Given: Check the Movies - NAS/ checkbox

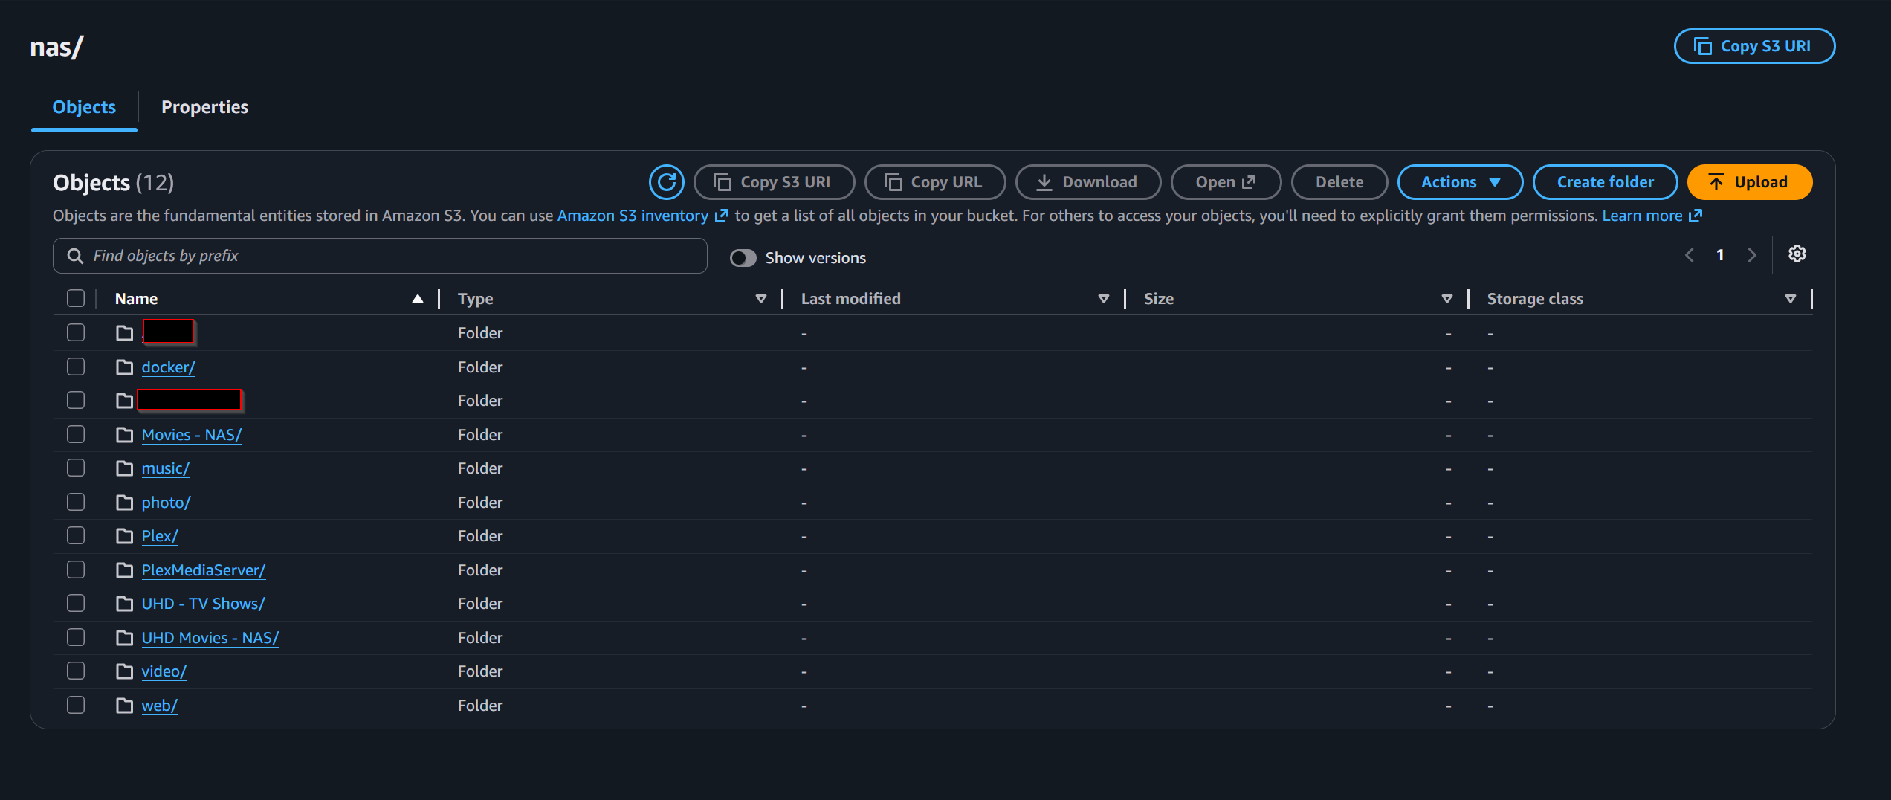Looking at the screenshot, I should [76, 434].
